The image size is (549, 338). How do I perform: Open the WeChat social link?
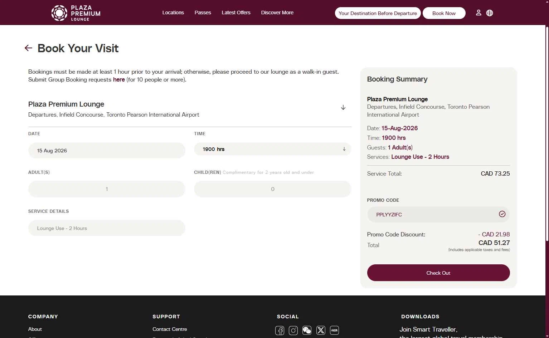(x=307, y=330)
